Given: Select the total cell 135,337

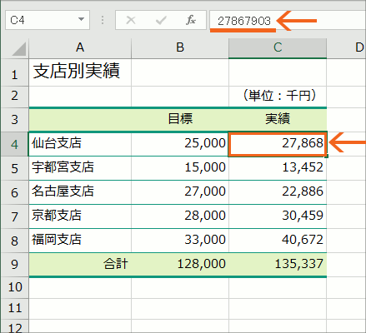Looking at the screenshot, I should 278,264.
